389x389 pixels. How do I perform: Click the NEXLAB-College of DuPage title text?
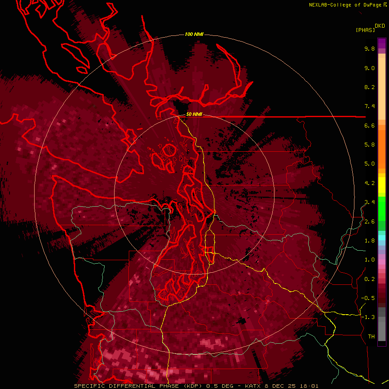(x=345, y=5)
